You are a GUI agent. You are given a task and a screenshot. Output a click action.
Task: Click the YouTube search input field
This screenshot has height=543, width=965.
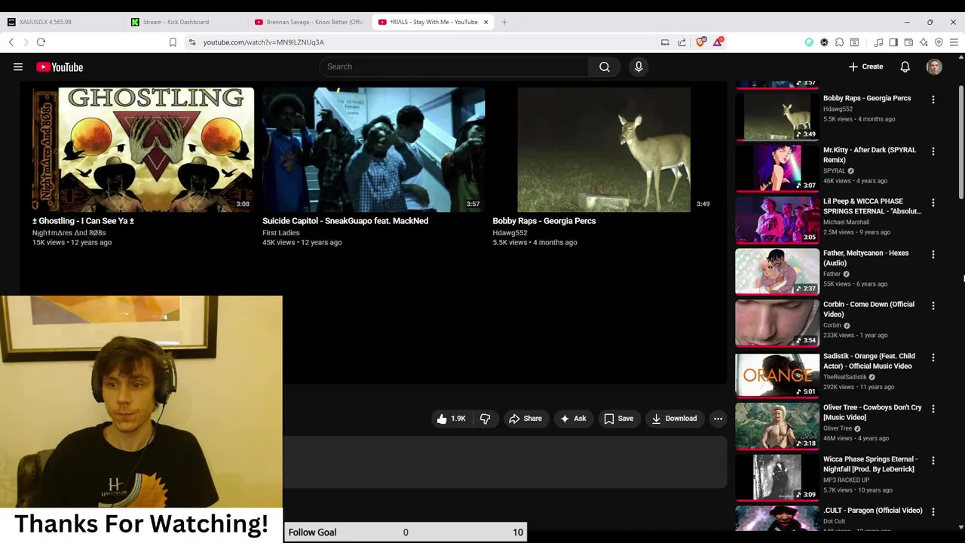click(x=454, y=66)
